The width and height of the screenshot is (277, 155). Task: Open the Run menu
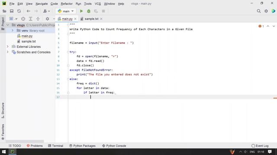click(78, 4)
